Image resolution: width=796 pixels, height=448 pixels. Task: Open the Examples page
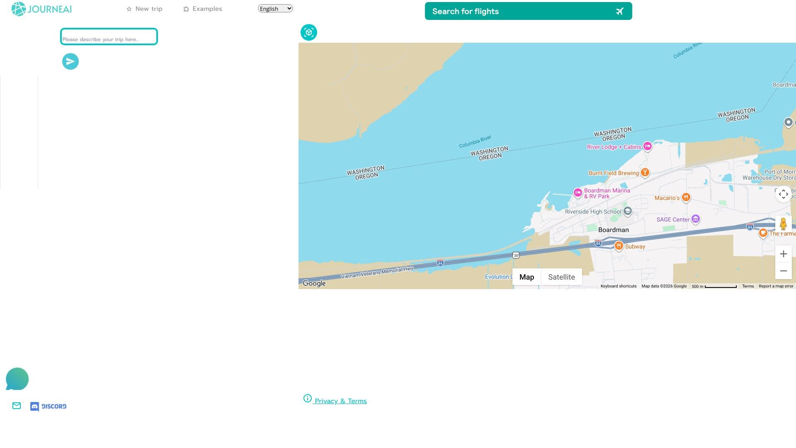(203, 9)
